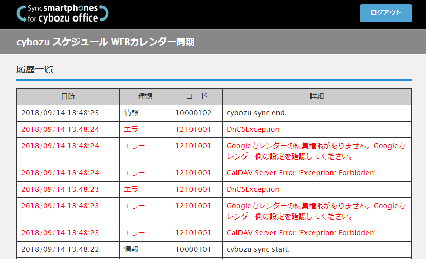This screenshot has width=426, height=259.
Task: Click エラー in the 13:48:23 DnCSException row
Action: pyautogui.click(x=135, y=189)
